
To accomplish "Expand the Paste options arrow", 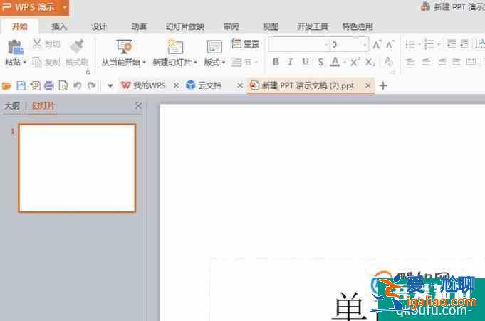I will [x=25, y=63].
